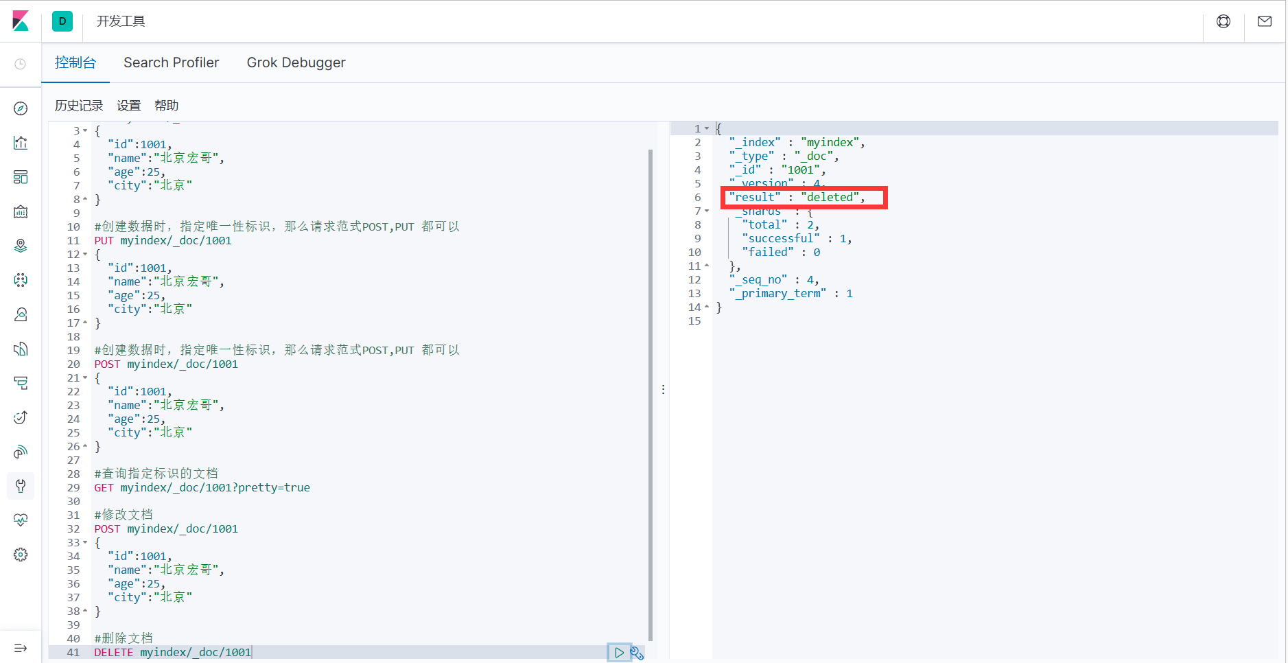Switch to Search Profiler tab
The image size is (1288, 663).
pyautogui.click(x=171, y=62)
